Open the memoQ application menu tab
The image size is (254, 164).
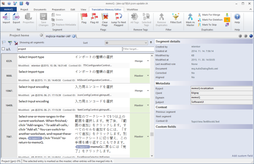[8, 9]
